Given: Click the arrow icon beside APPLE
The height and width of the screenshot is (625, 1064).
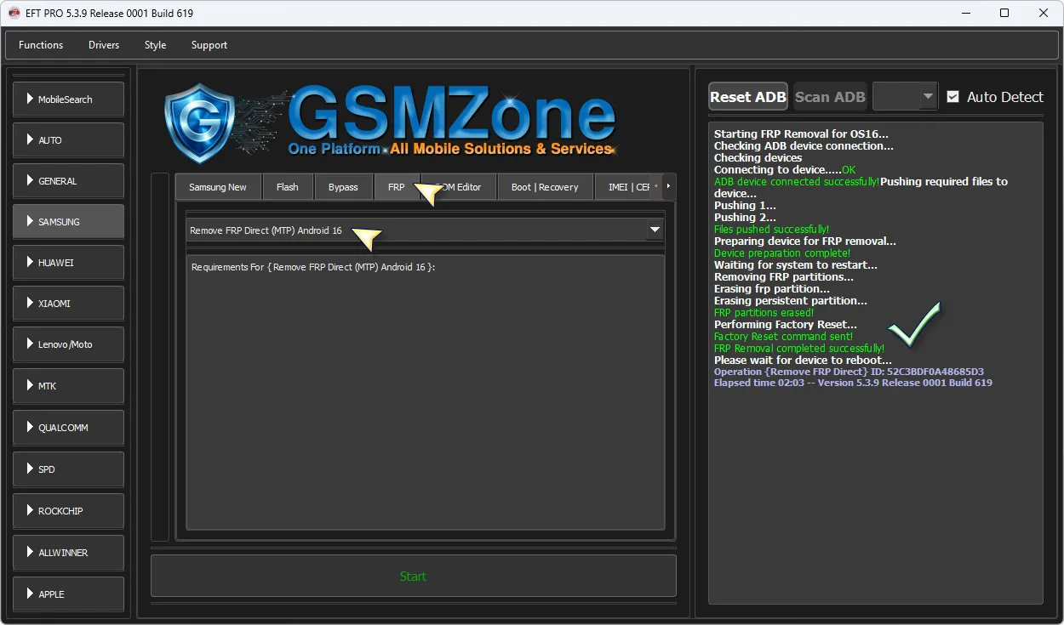Looking at the screenshot, I should click(x=30, y=594).
